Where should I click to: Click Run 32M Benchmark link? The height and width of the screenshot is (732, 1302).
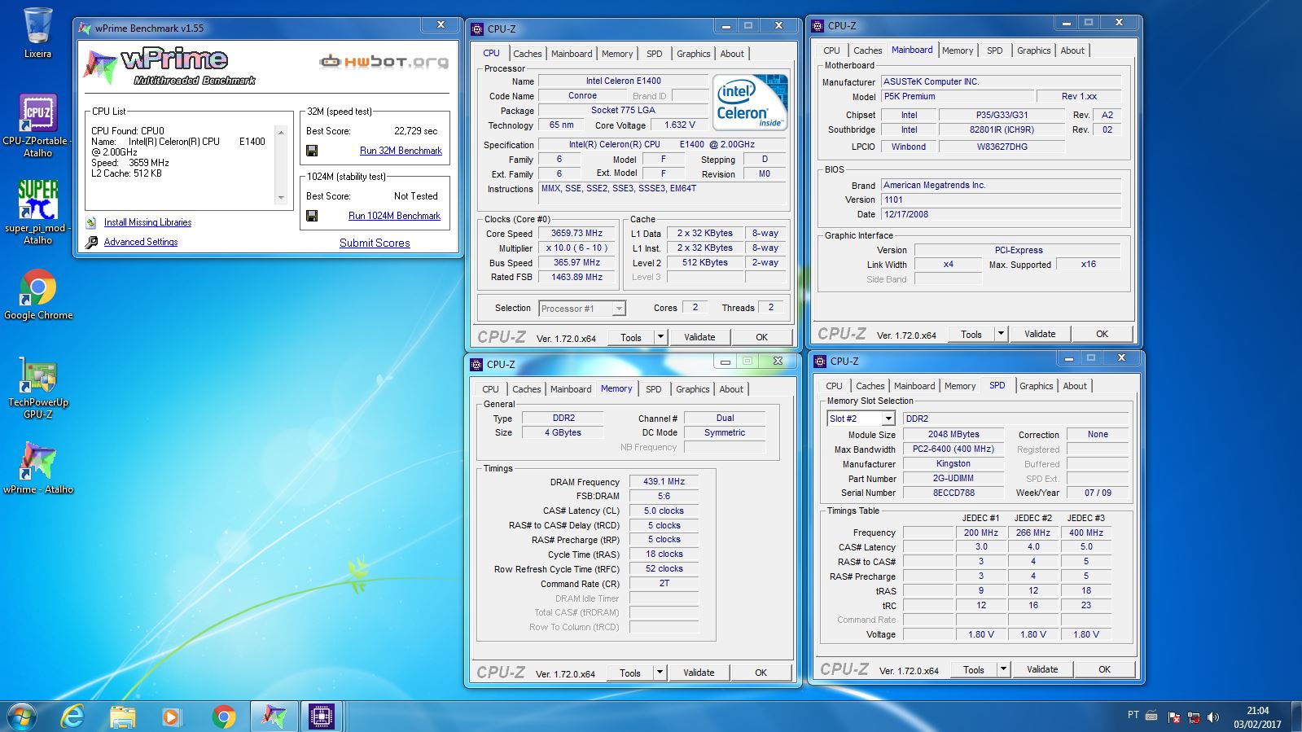401,151
